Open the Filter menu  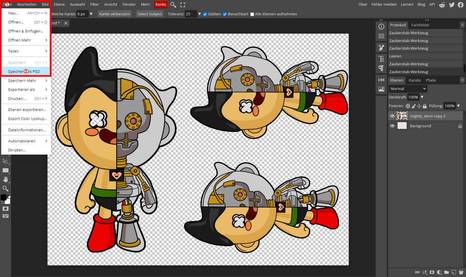(95, 5)
